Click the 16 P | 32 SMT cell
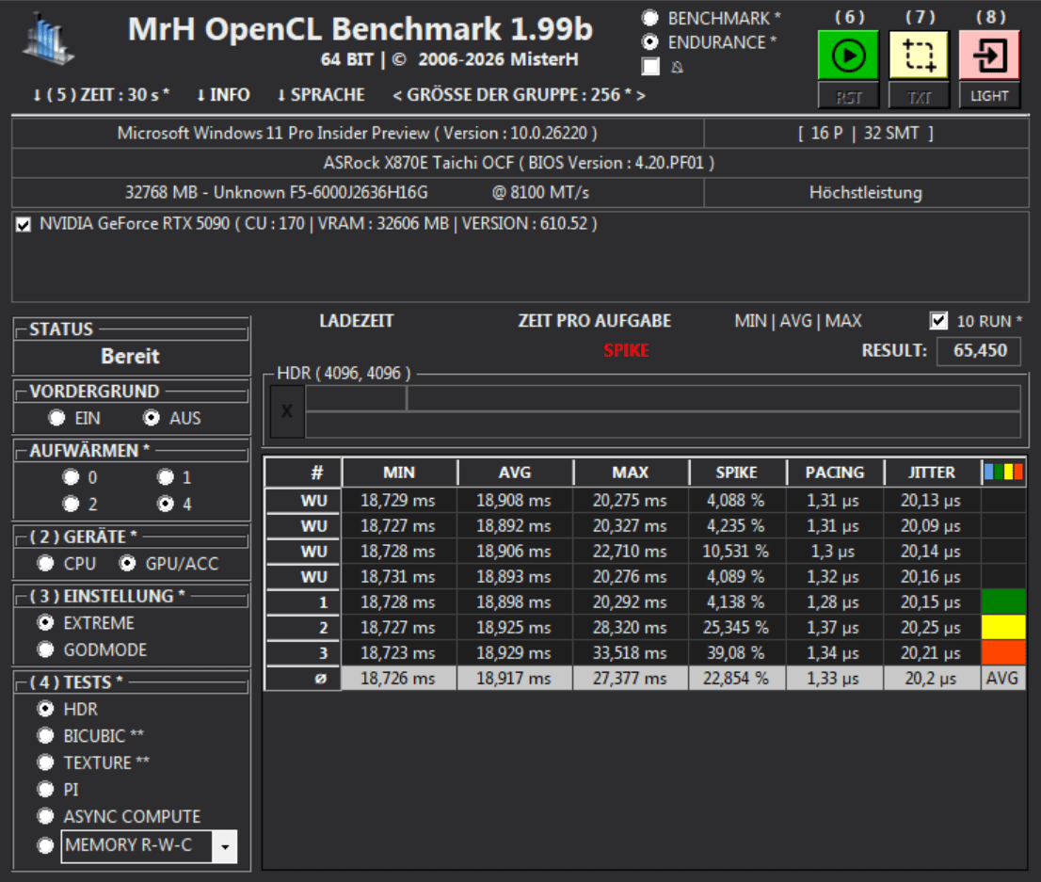This screenshot has width=1041, height=882. [x=866, y=134]
